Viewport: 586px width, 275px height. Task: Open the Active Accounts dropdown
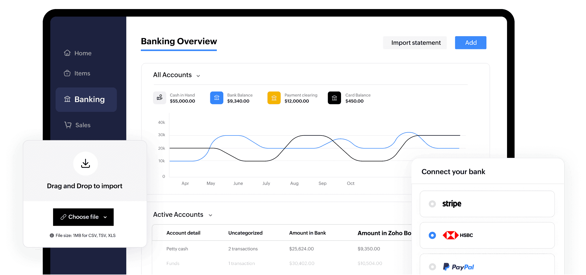210,215
